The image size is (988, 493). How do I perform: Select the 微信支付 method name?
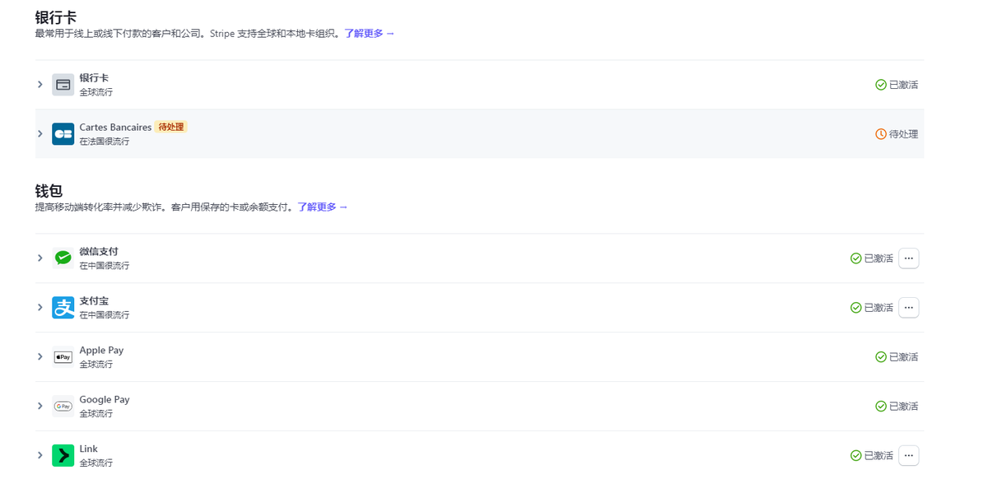pyautogui.click(x=99, y=252)
